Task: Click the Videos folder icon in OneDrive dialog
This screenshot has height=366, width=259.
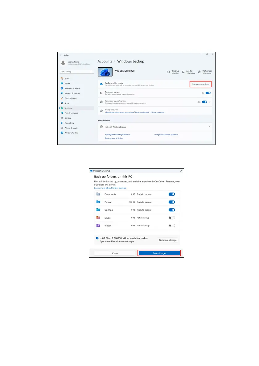Action: pos(98,225)
